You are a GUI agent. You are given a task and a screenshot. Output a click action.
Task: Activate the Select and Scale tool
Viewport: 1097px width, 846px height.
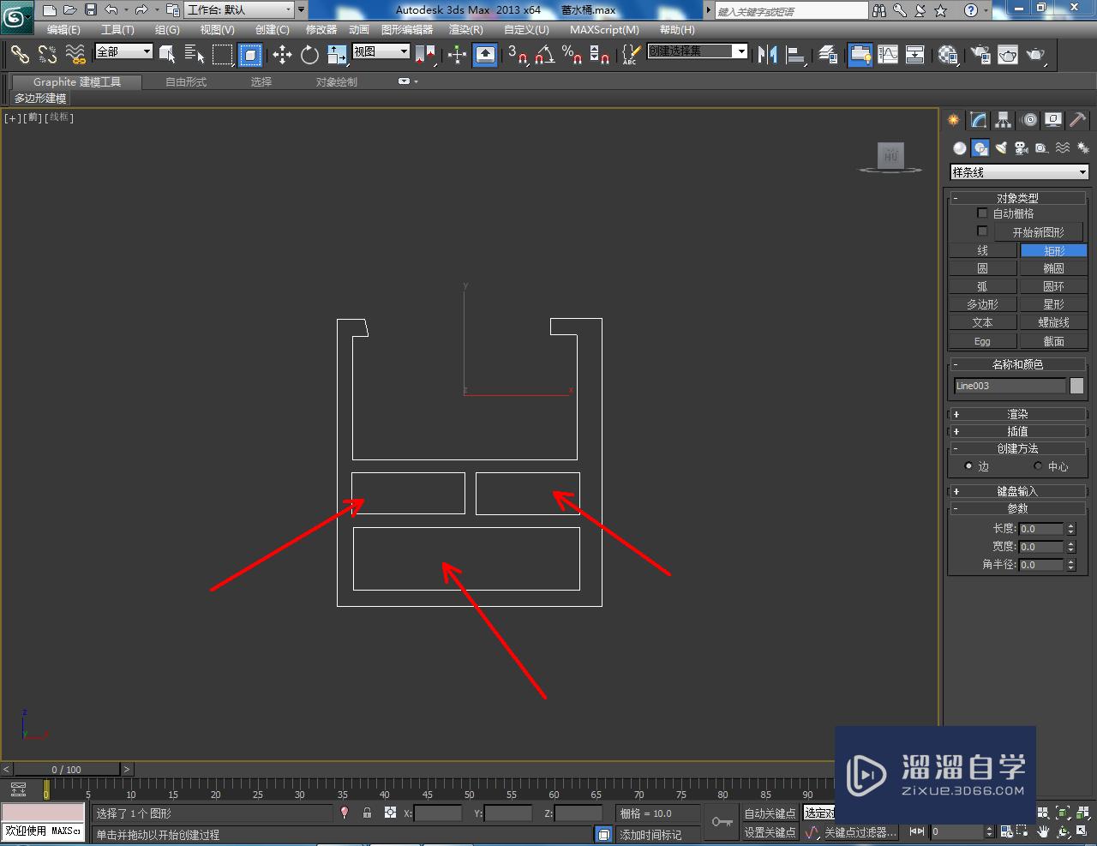tap(337, 55)
